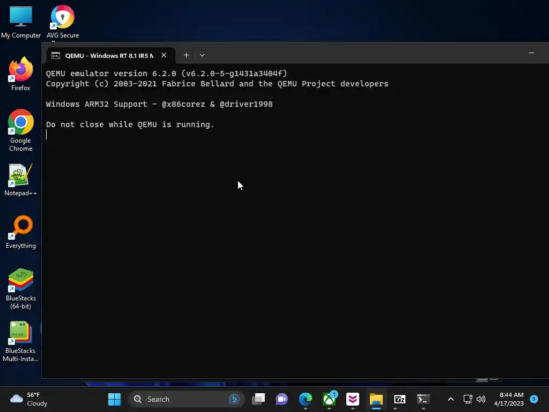Click the Windows ARM32 Support credits line
The image size is (549, 412).
(x=159, y=104)
